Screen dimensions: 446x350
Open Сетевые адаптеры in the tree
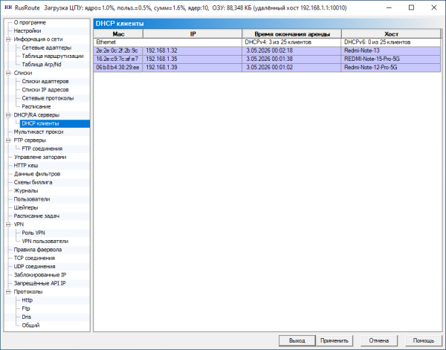(46, 48)
